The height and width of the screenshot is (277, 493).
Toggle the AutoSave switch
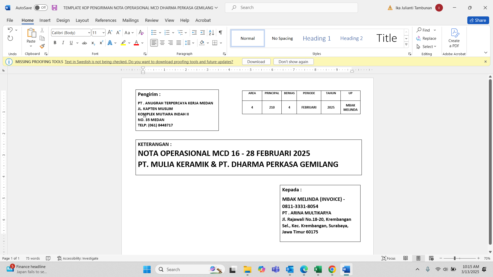41,8
